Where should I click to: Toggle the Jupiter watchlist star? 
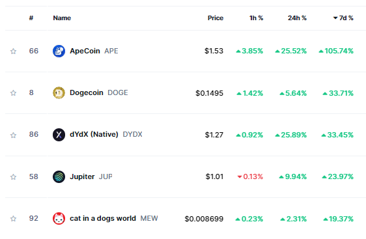point(13,176)
